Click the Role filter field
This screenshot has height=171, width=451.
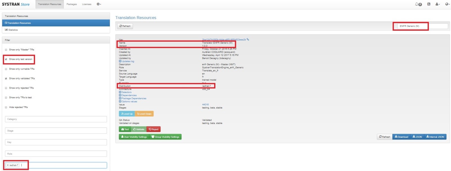56,154
